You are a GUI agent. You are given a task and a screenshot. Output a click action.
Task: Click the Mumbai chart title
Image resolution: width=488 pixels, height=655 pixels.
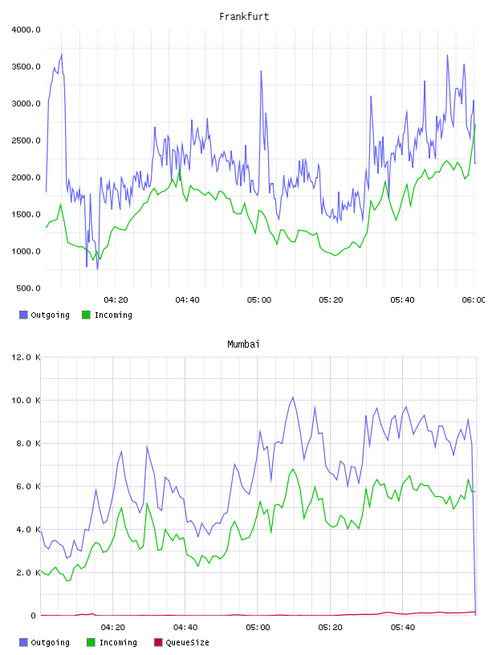click(x=243, y=344)
